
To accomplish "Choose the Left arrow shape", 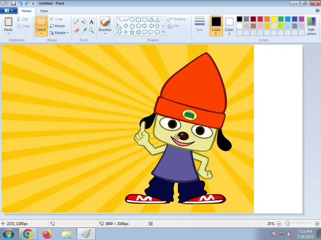I will (x=151, y=26).
